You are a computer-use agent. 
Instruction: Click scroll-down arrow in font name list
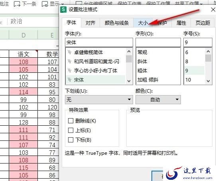tap(129, 81)
